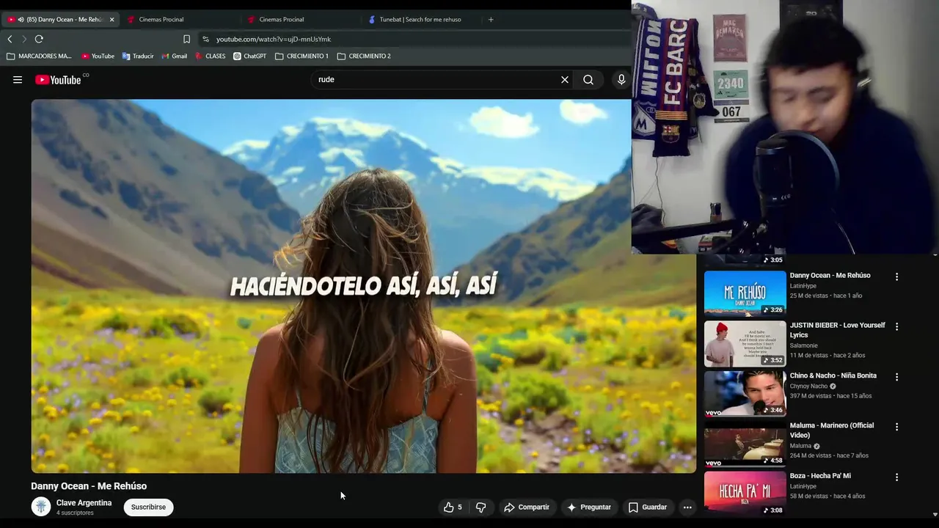
Task: Open a new browser tab with plus
Action: [x=491, y=19]
